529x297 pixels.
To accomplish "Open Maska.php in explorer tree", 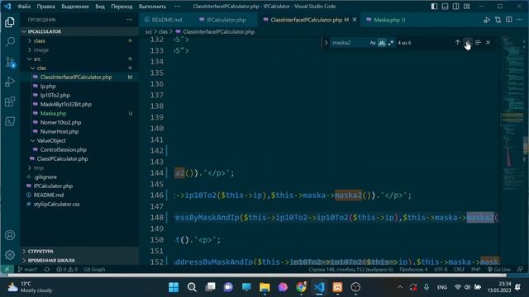I will 79,114.
